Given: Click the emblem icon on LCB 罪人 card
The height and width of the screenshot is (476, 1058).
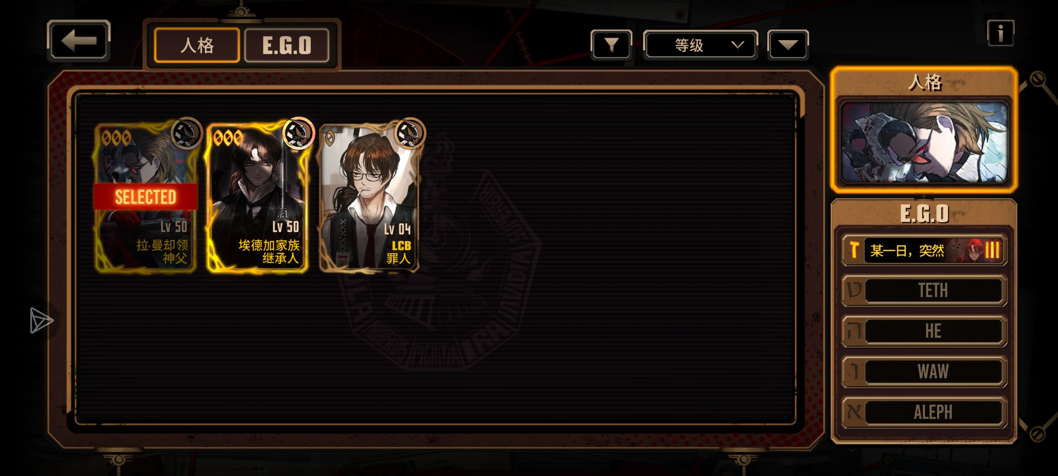Looking at the screenshot, I should click(410, 134).
